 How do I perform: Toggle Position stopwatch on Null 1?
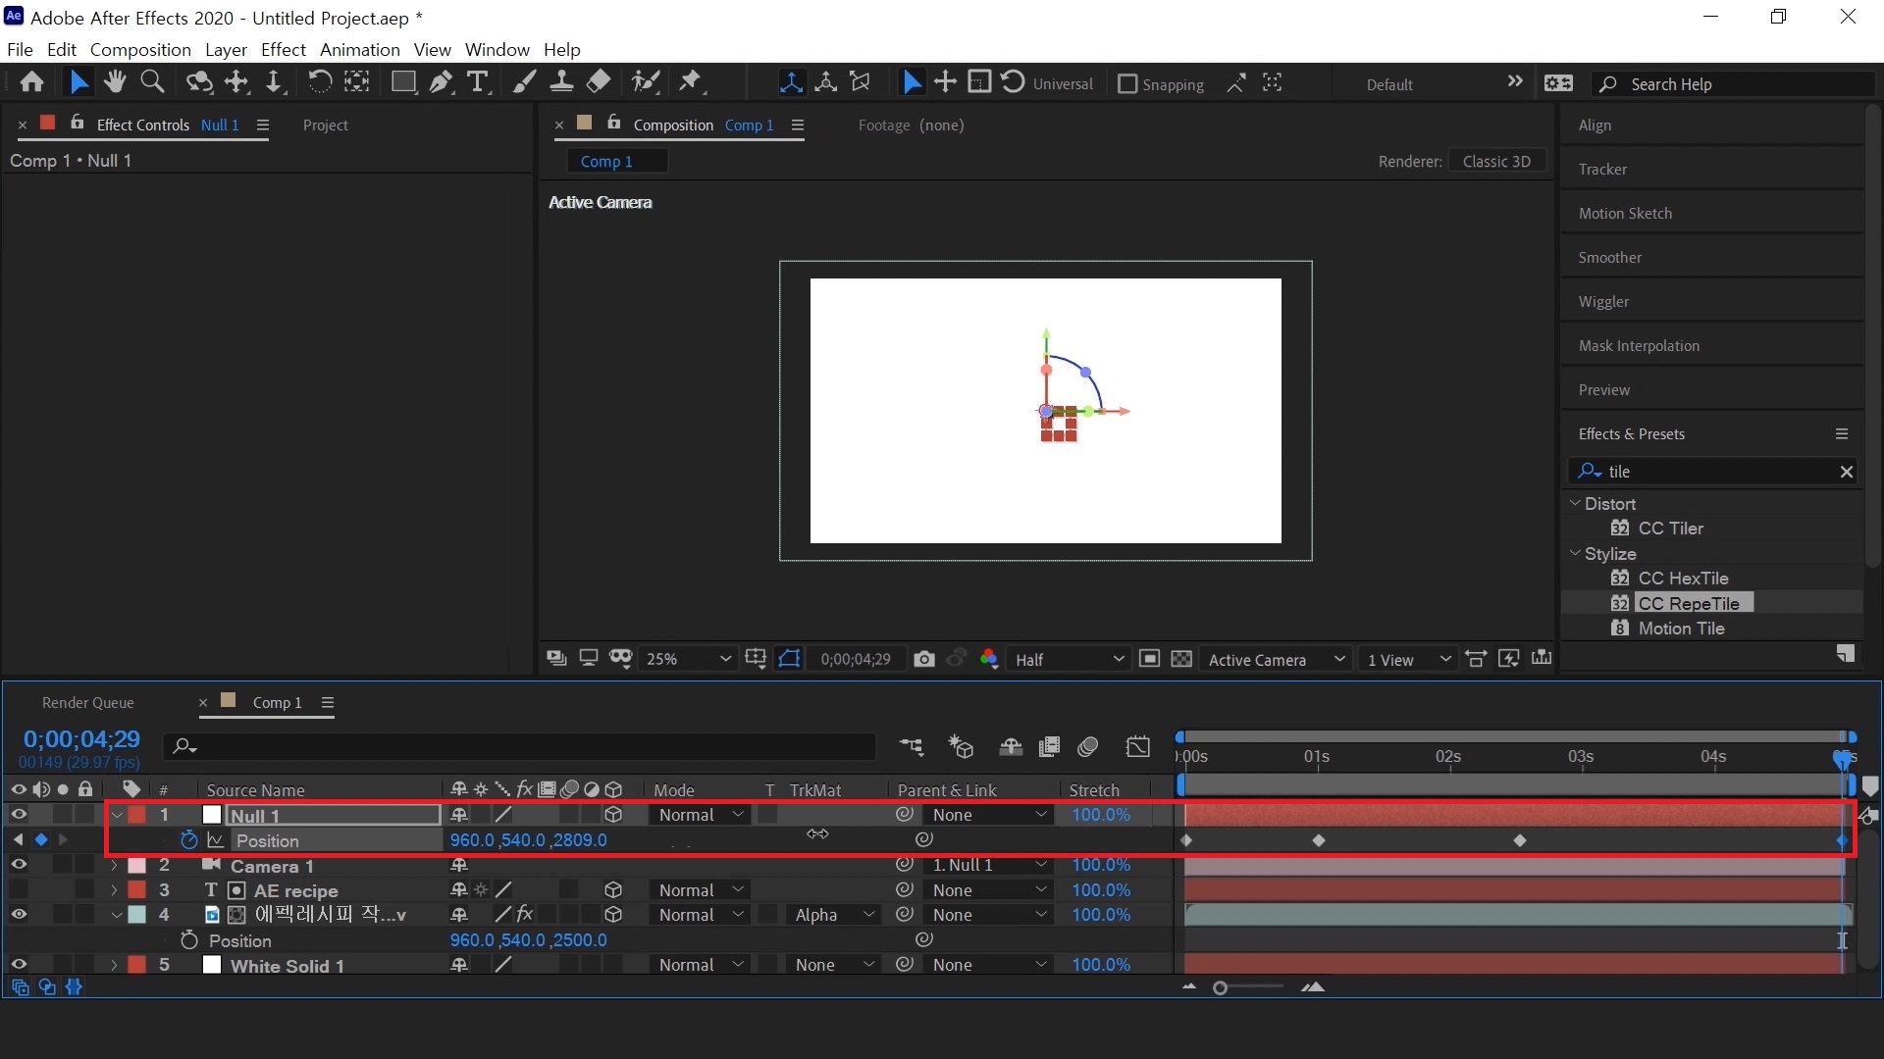[189, 840]
